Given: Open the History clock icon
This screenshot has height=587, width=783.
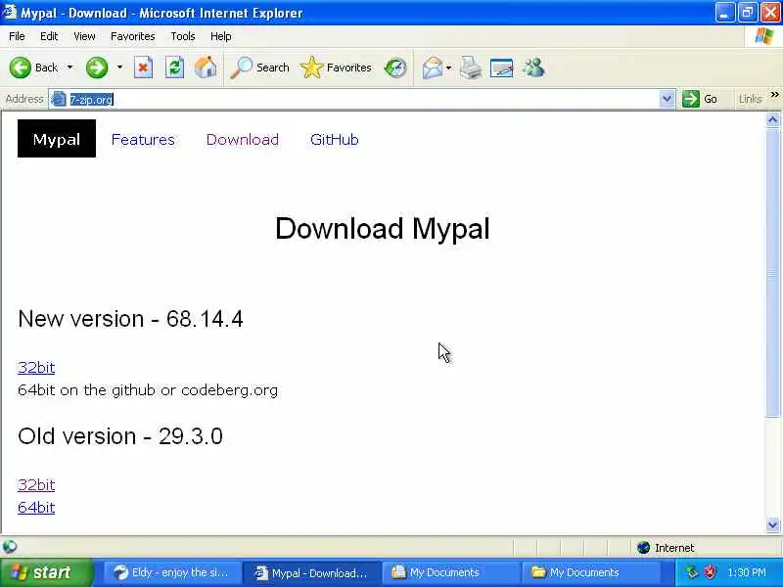Looking at the screenshot, I should click(x=395, y=68).
